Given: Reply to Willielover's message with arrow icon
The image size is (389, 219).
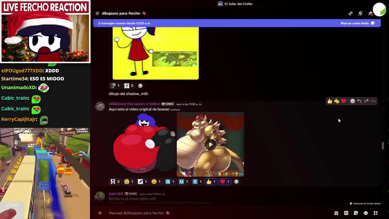Looking at the screenshot, I should 360,101.
